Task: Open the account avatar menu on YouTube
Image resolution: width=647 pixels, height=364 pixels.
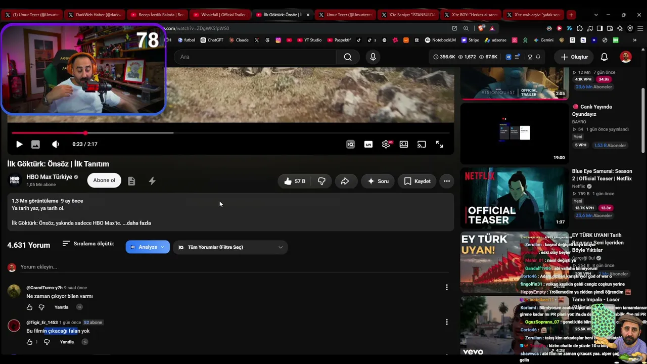Action: tap(626, 57)
